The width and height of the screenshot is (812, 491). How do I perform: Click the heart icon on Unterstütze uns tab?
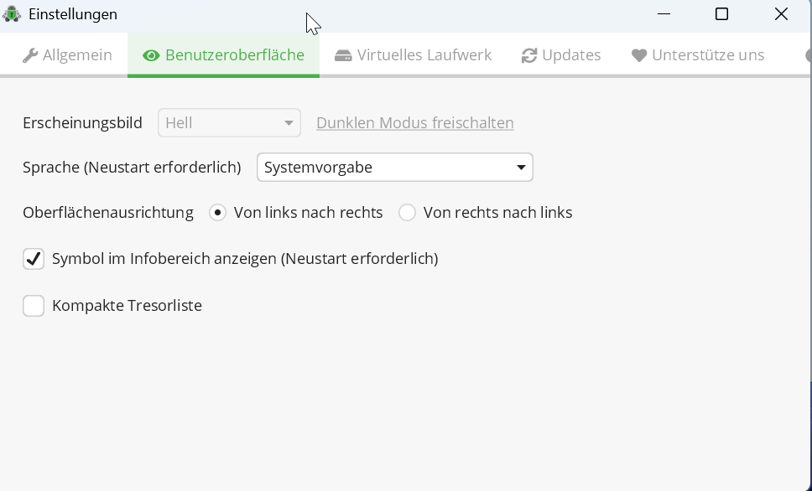click(x=639, y=54)
